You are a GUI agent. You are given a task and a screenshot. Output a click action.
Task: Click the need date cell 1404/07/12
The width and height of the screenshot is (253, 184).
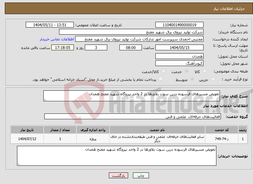[x=27, y=139]
